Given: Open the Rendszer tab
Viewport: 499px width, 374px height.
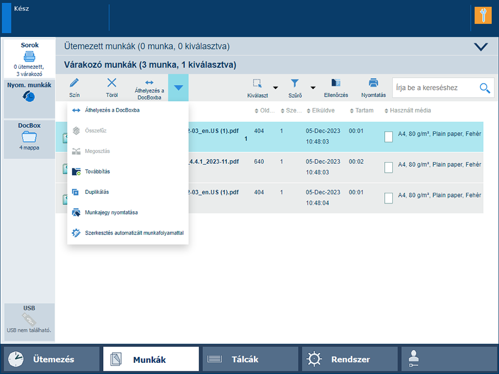Looking at the screenshot, I should pyautogui.click(x=349, y=359).
